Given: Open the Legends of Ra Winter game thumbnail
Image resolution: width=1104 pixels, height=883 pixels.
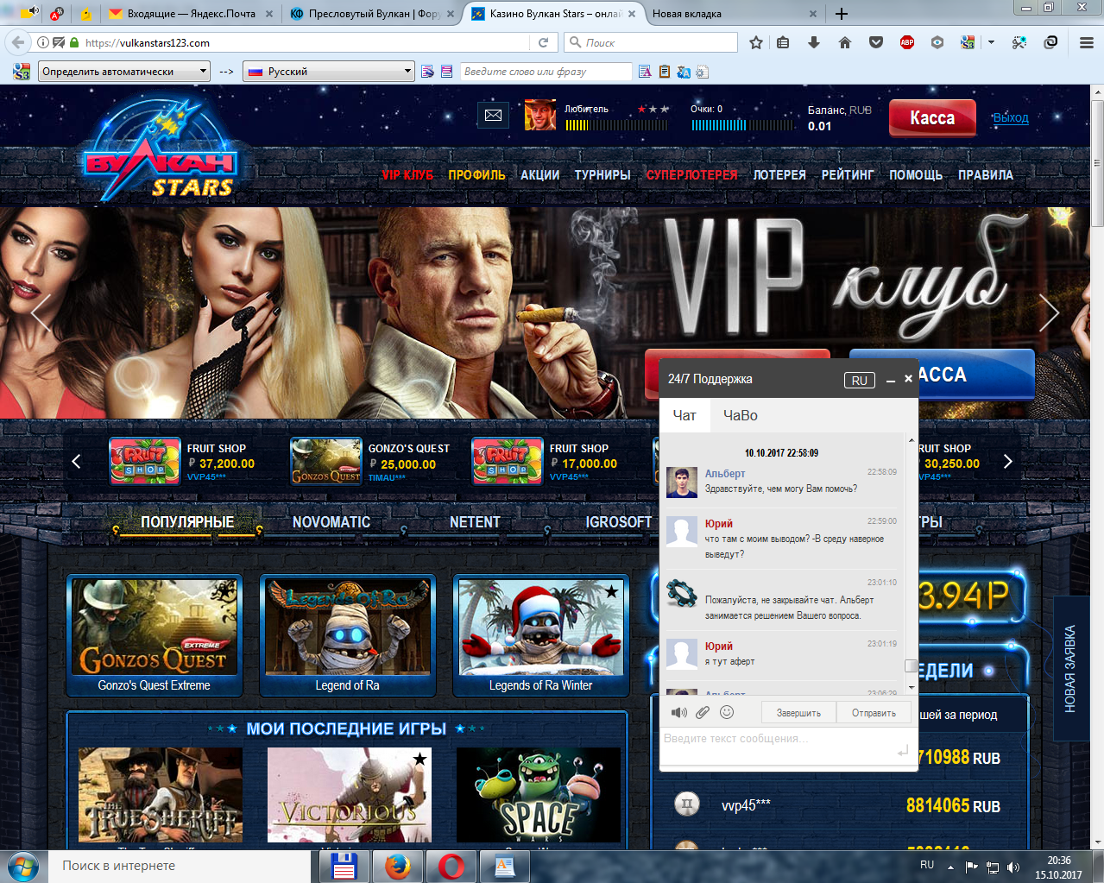Looking at the screenshot, I should click(x=541, y=635).
